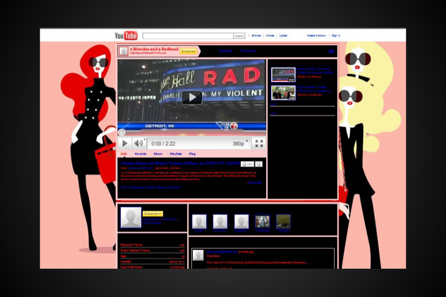The image size is (446, 297).
Task: Click the thumbs-down dislike button
Action: (259, 164)
